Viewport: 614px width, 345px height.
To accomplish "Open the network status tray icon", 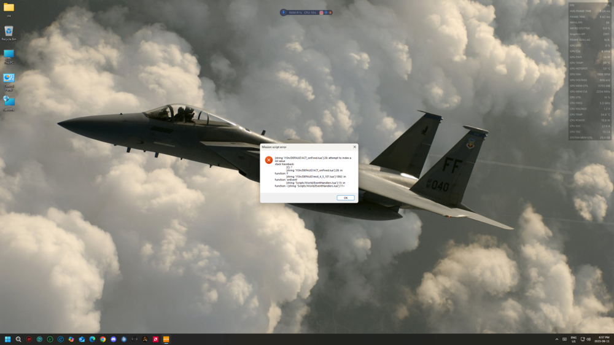I will click(x=583, y=339).
